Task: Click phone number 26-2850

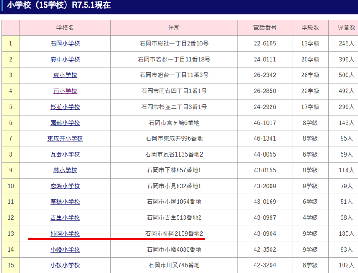Action: (x=265, y=91)
